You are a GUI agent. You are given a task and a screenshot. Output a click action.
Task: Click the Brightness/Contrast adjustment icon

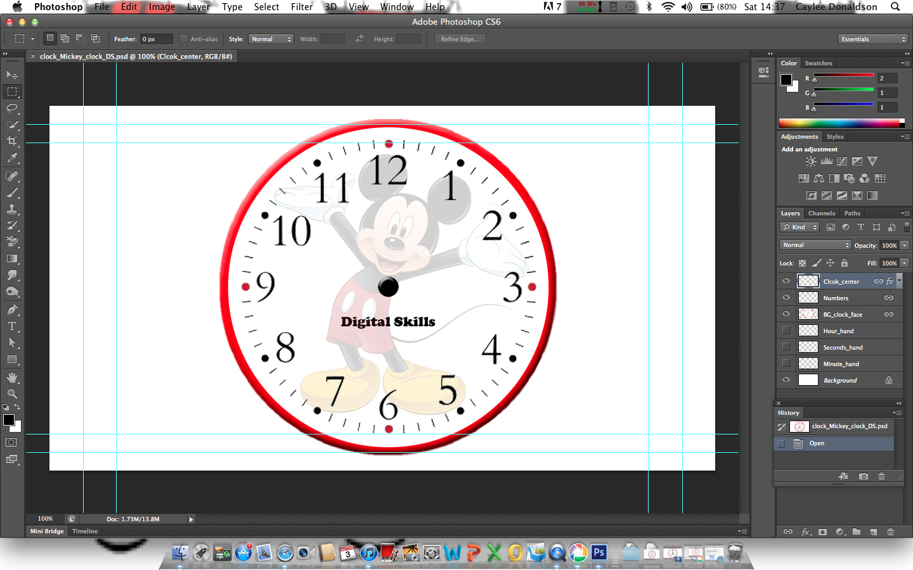[x=811, y=161]
